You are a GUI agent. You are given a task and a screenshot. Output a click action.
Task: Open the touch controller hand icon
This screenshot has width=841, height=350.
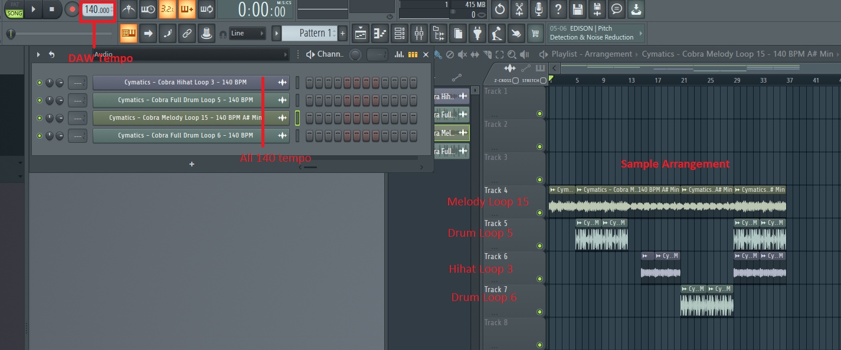(x=516, y=34)
